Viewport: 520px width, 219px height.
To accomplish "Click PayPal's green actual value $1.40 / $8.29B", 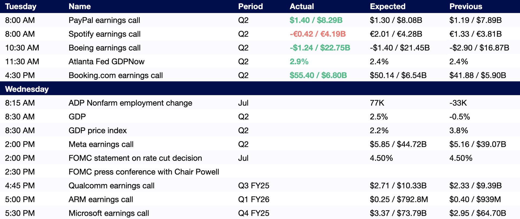I will coord(316,20).
